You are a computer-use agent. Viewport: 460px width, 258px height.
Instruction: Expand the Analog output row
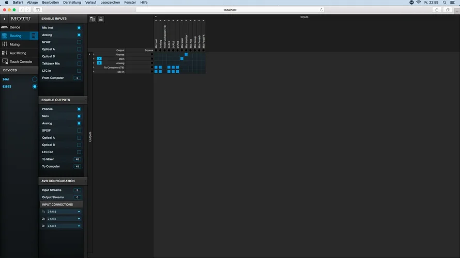pos(94,63)
